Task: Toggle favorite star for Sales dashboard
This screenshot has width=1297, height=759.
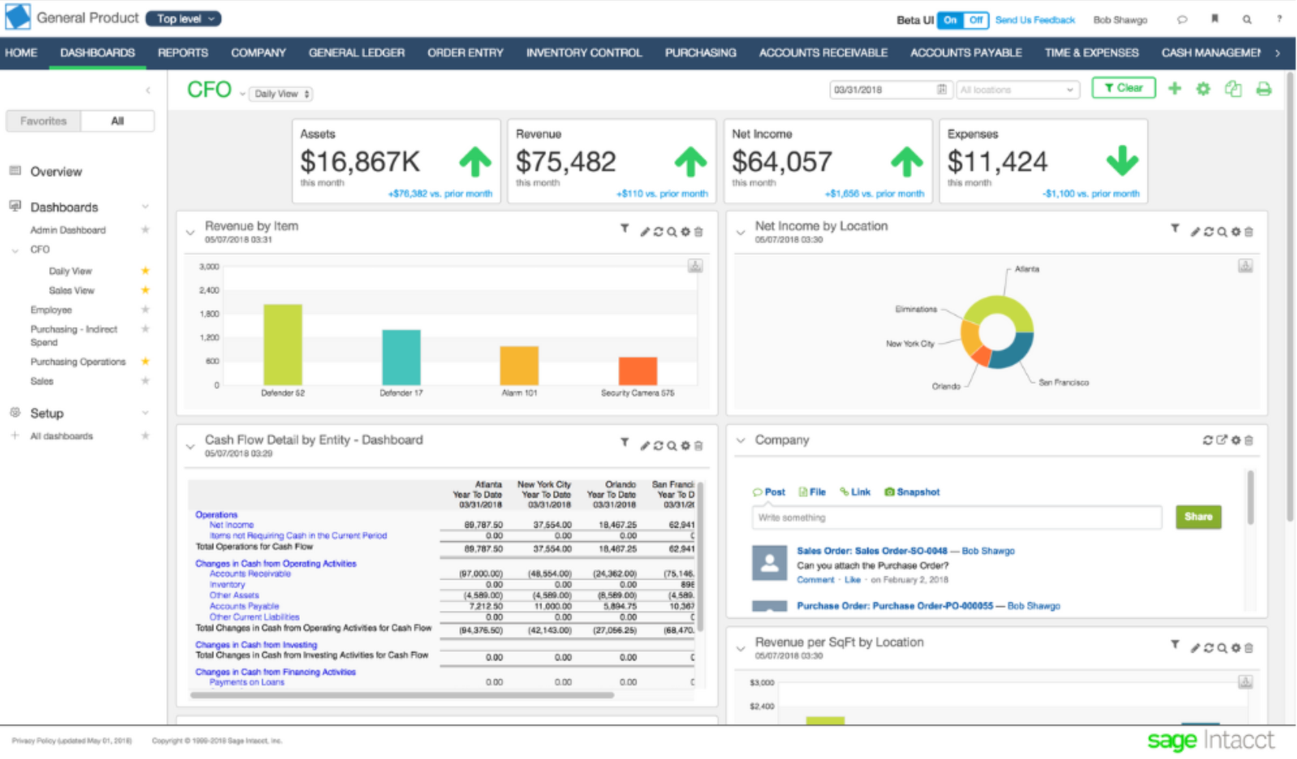Action: 145,381
